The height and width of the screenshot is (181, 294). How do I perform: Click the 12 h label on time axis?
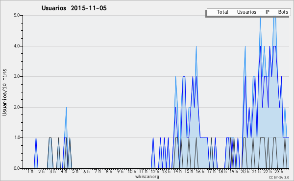(x=155, y=171)
